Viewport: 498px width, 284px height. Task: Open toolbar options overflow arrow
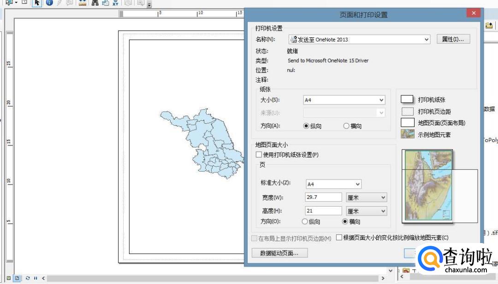click(x=149, y=5)
